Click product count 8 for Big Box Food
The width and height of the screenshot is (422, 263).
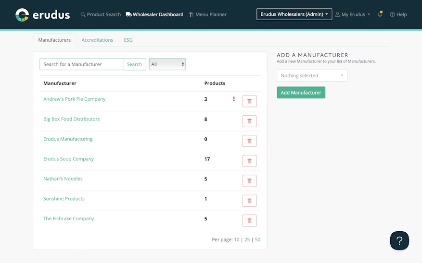[x=205, y=119]
